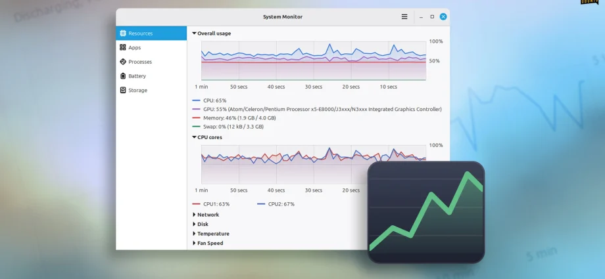
Task: Click the red CPU1 legend line
Action: (x=196, y=204)
